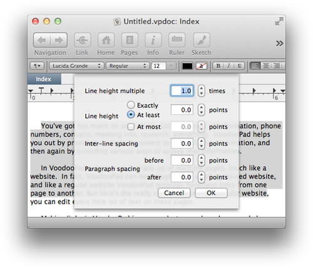Click the Inter-line spacing field
The height and width of the screenshot is (268, 313).
pos(182,144)
